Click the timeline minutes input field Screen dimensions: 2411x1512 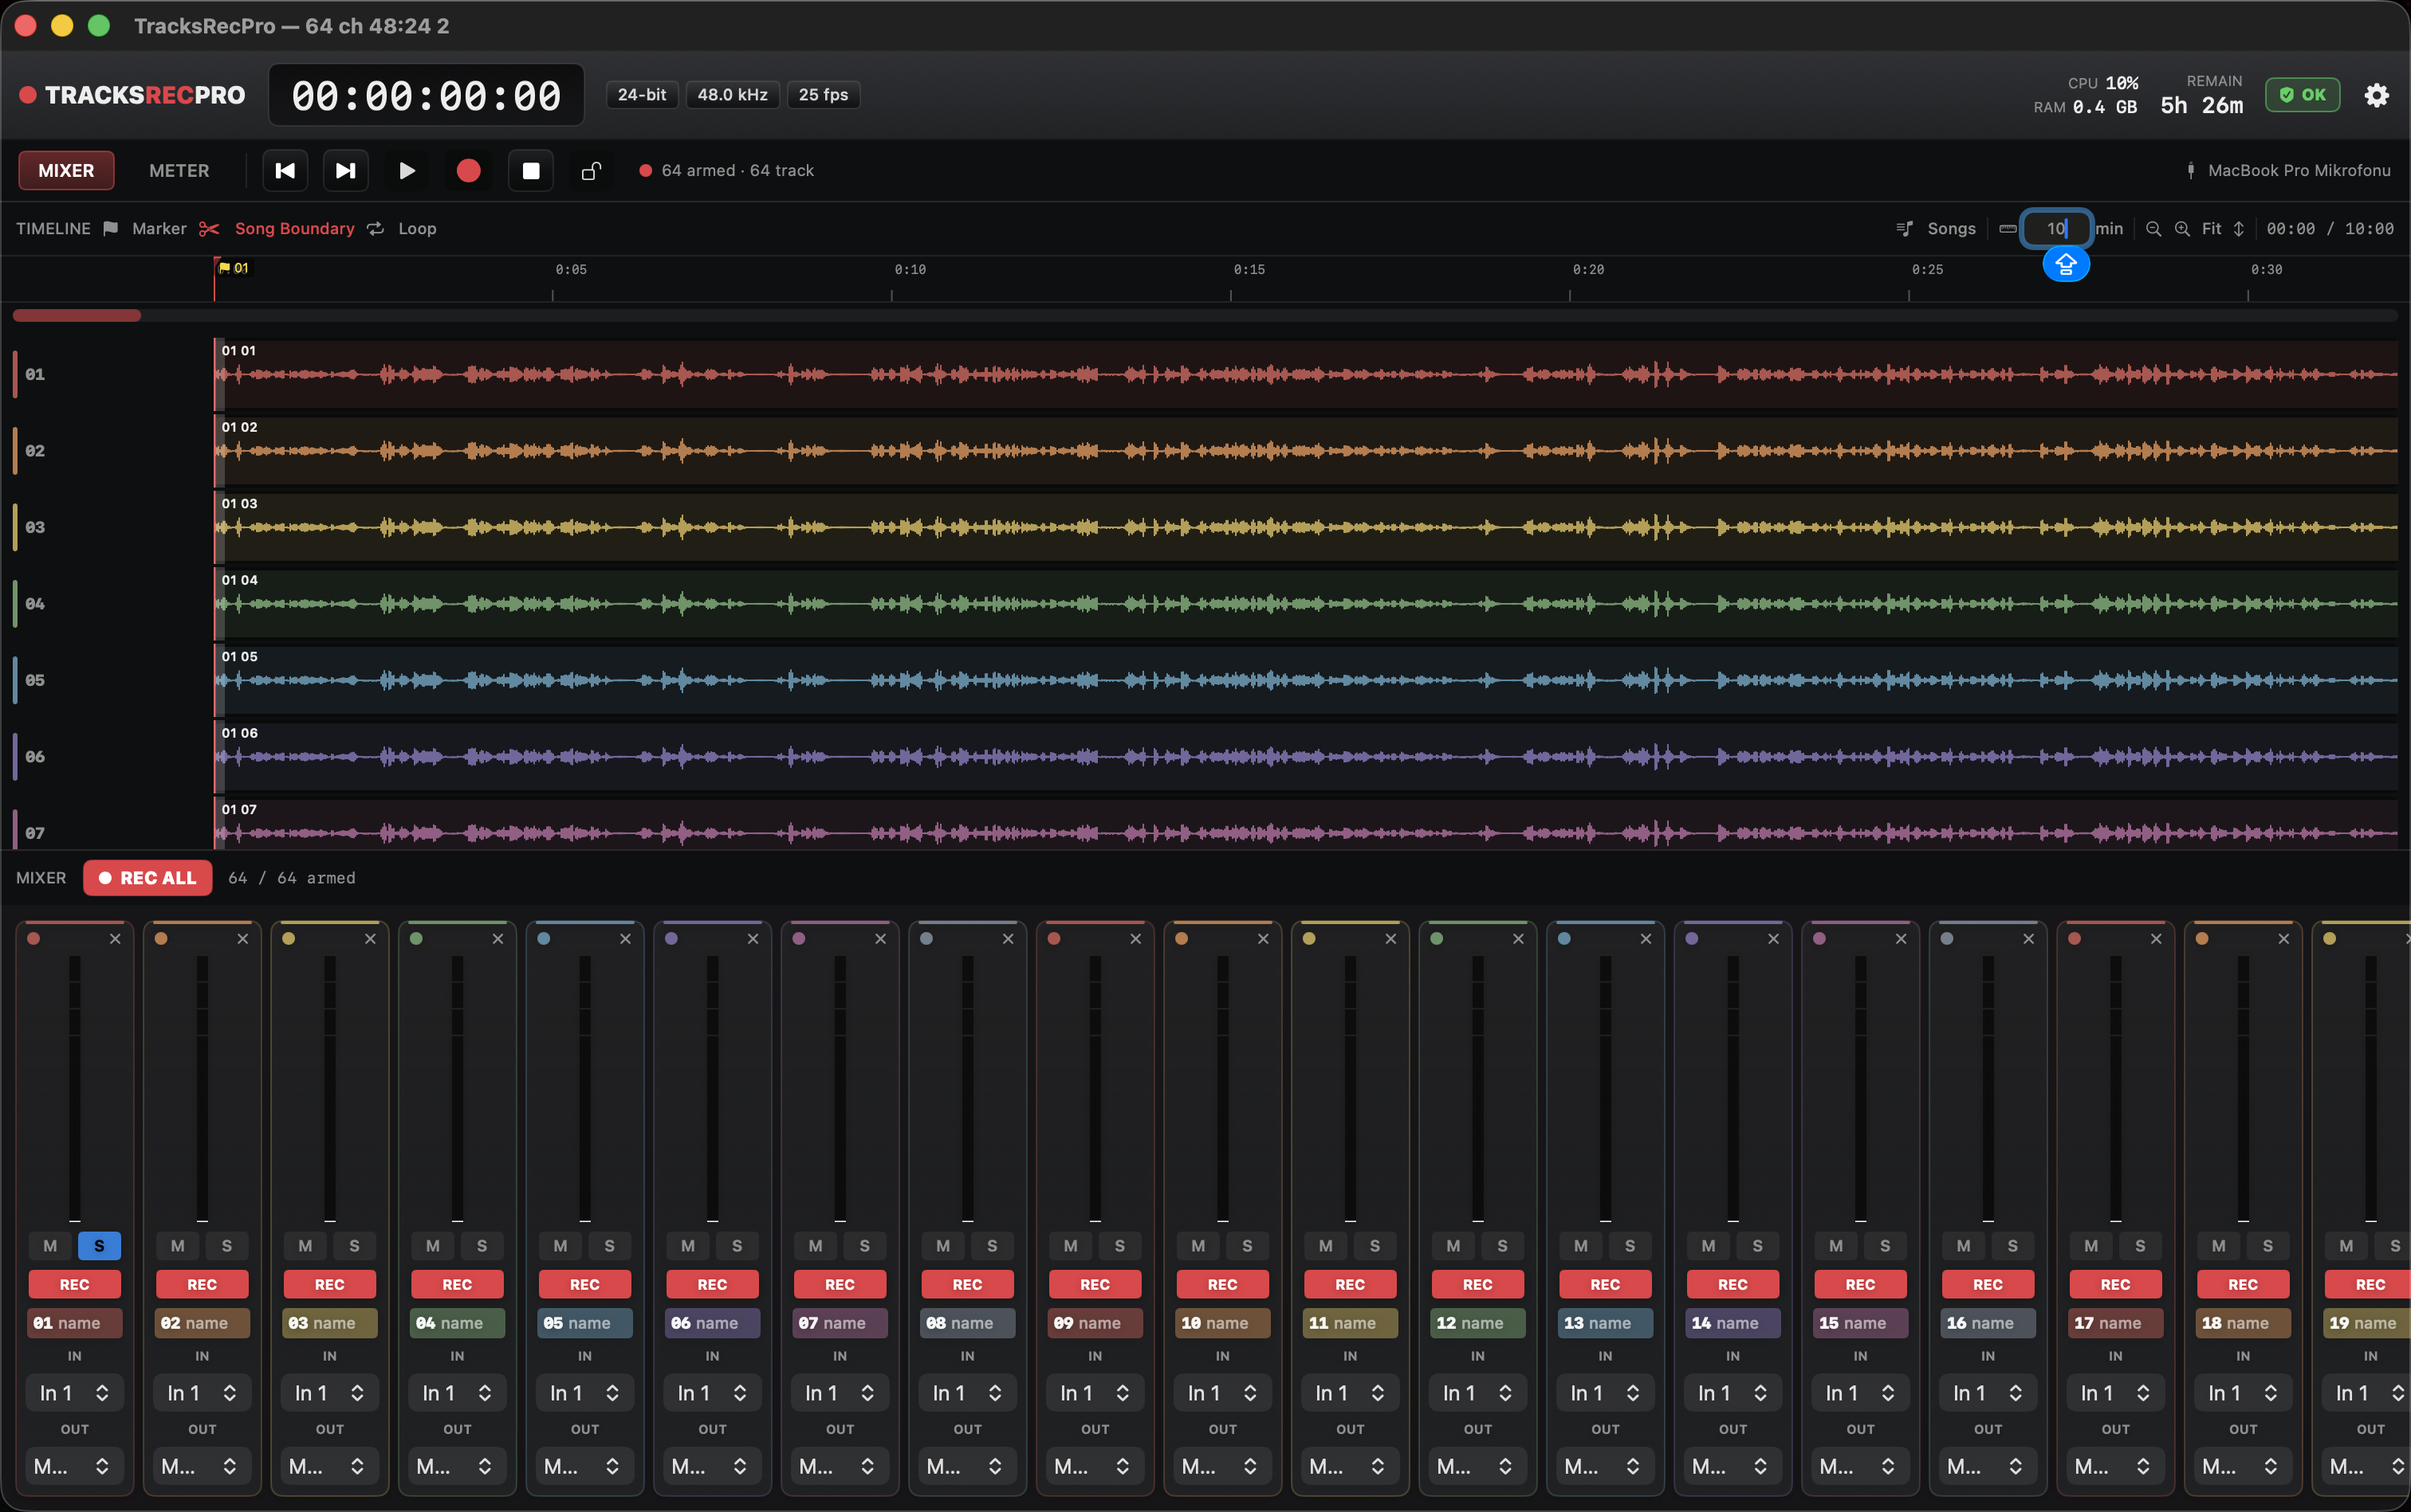point(2055,229)
